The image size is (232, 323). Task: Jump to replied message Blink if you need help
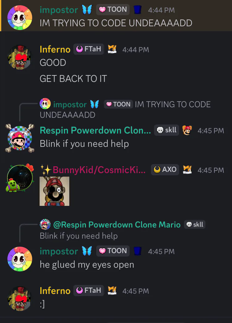[x=79, y=236]
